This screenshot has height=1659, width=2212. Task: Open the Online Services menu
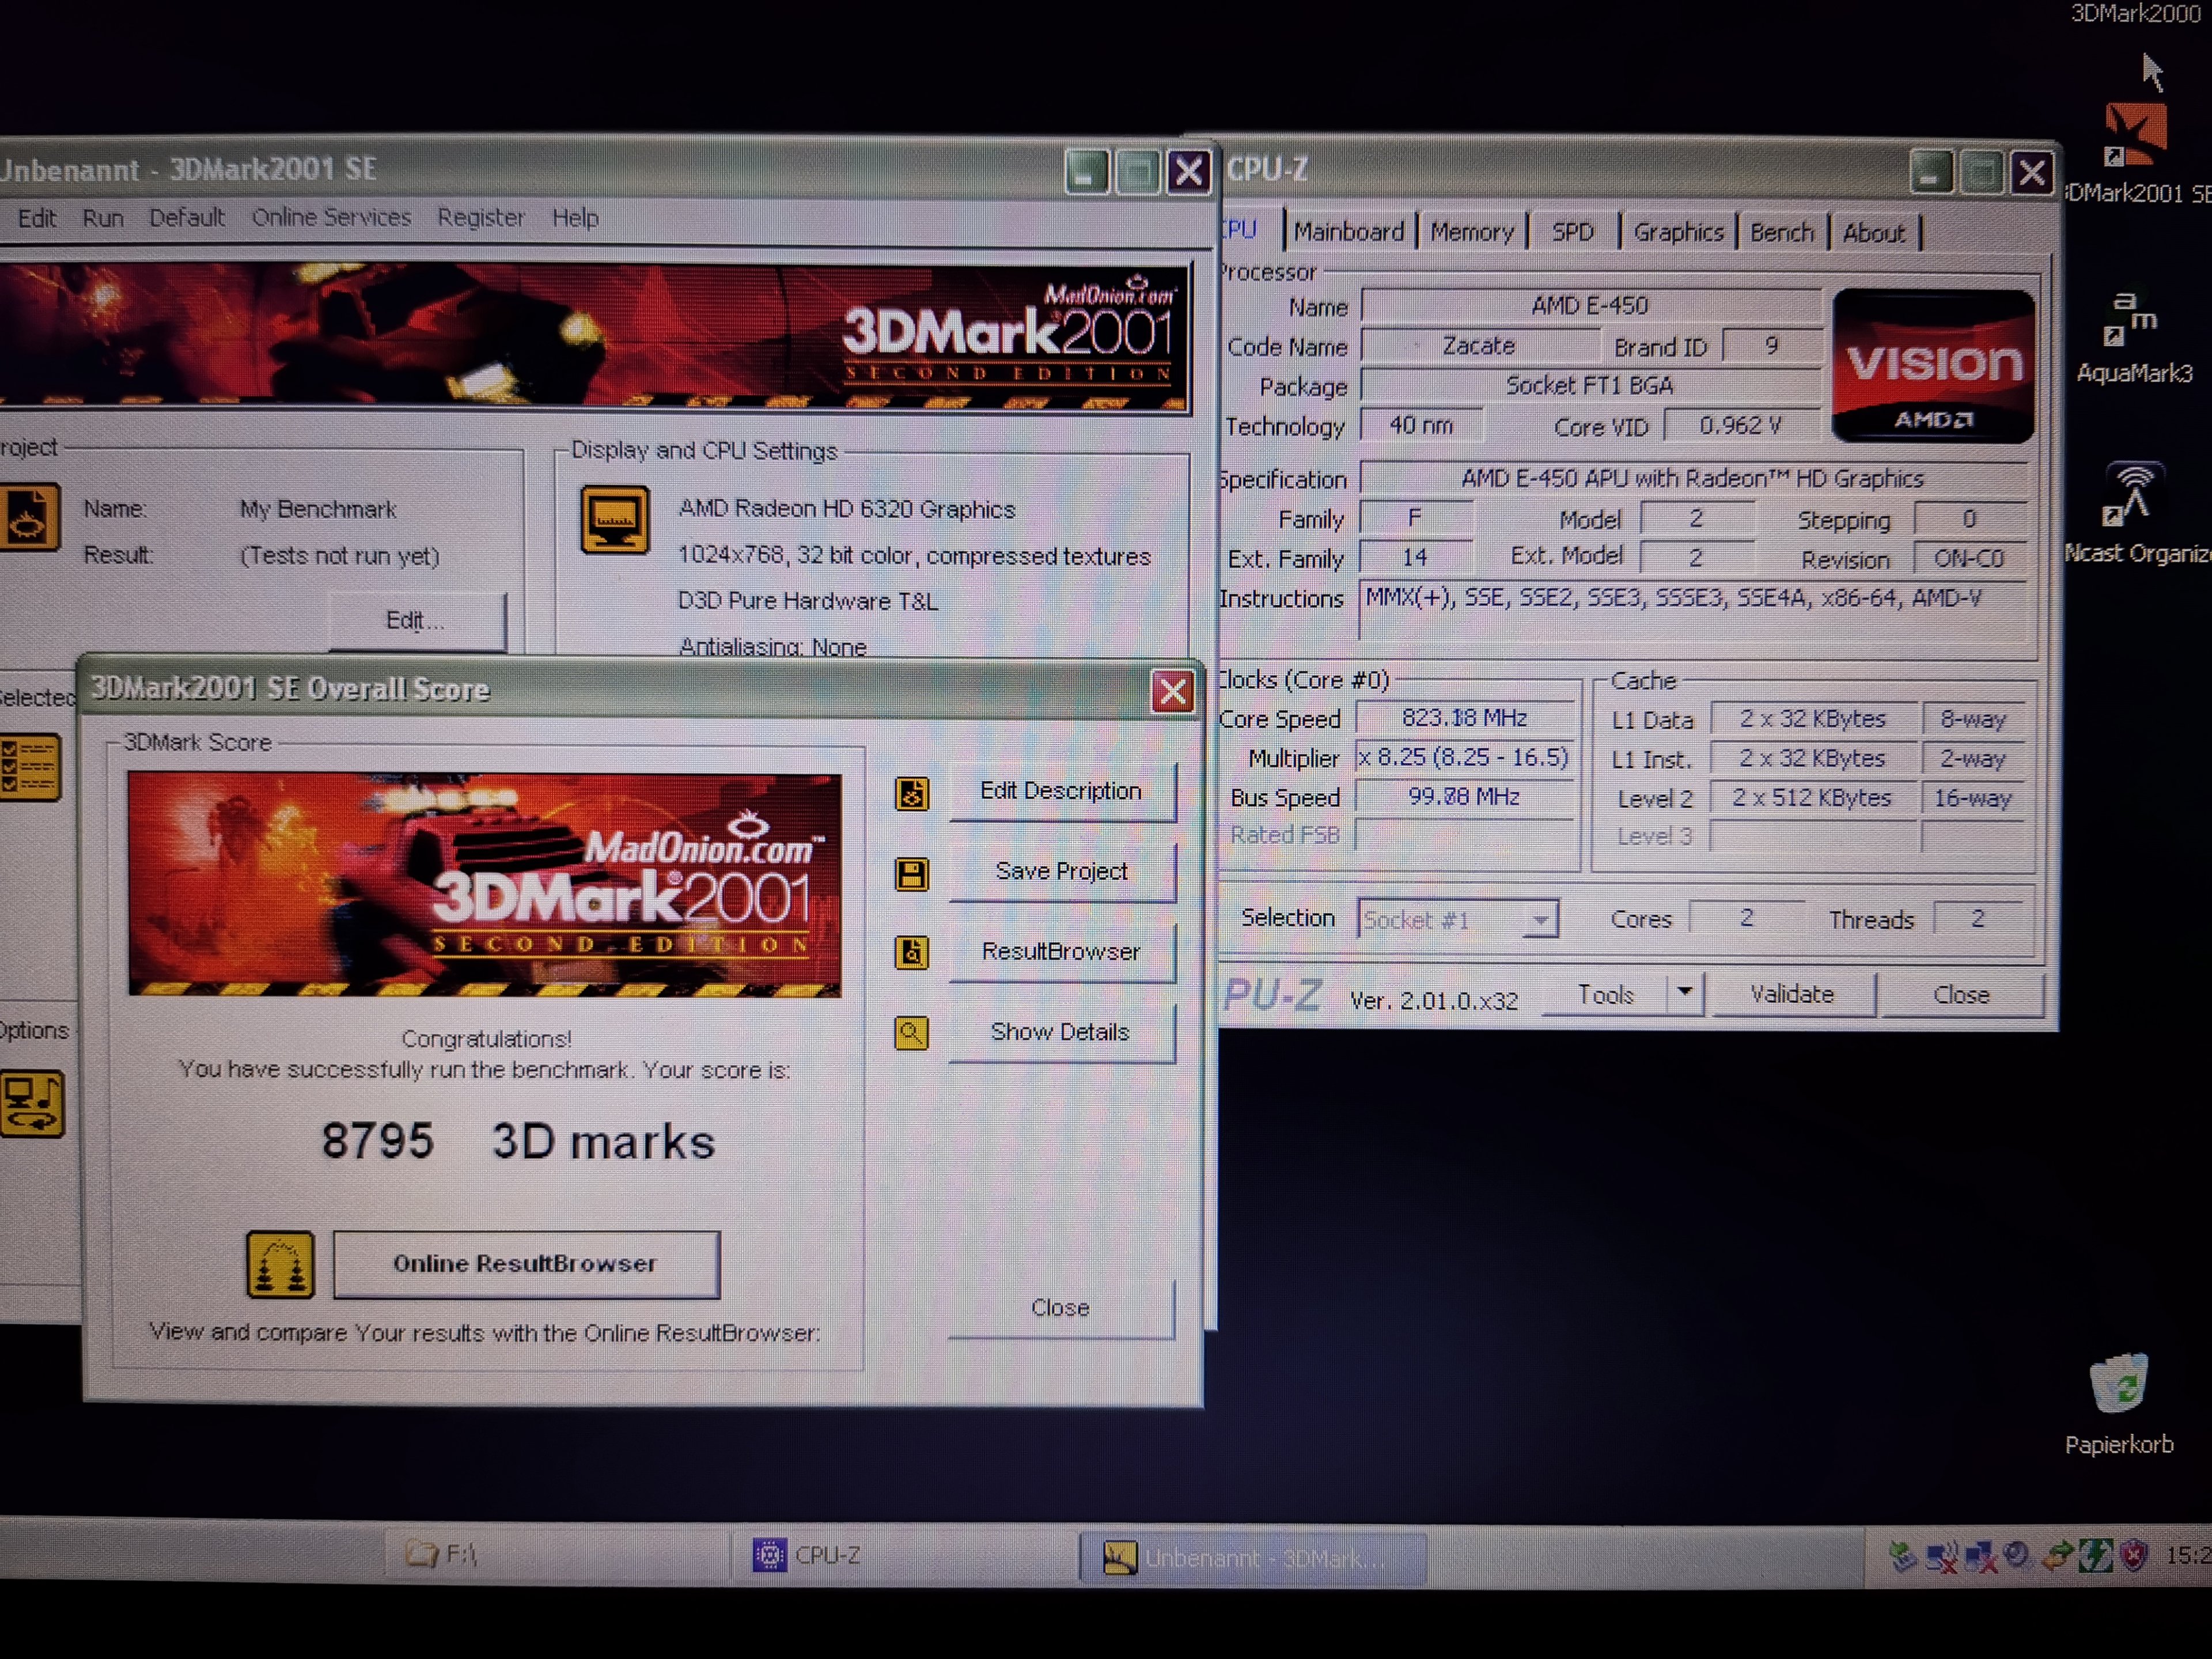tap(331, 218)
